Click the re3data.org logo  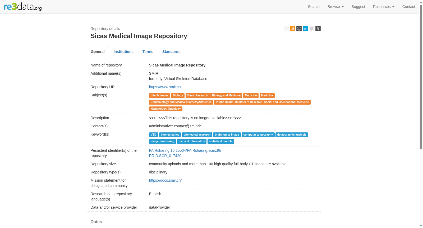pos(23,7)
